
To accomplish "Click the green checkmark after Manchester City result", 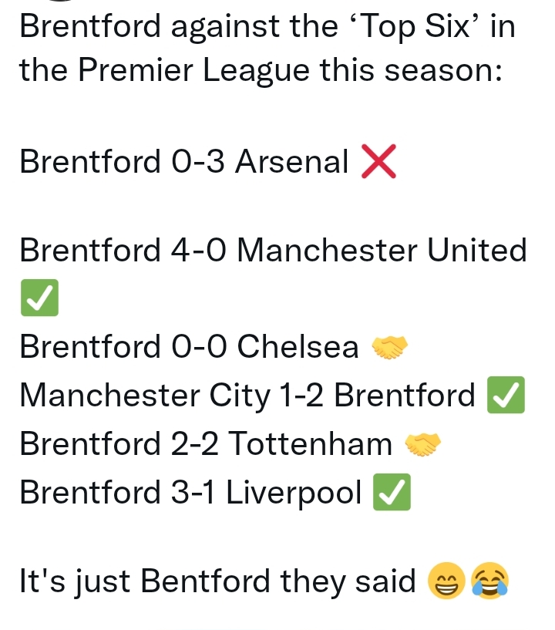I will 506,395.
